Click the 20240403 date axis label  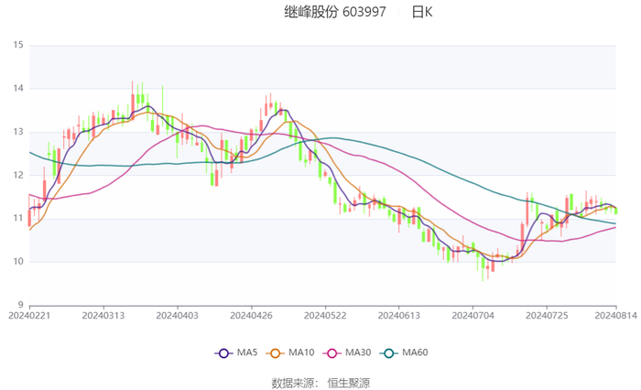(x=177, y=316)
